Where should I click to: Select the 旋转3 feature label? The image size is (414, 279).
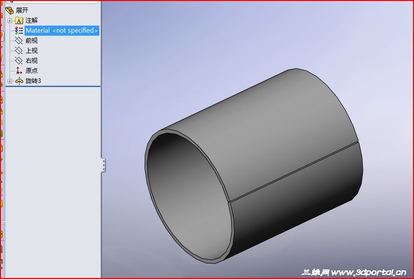33,80
